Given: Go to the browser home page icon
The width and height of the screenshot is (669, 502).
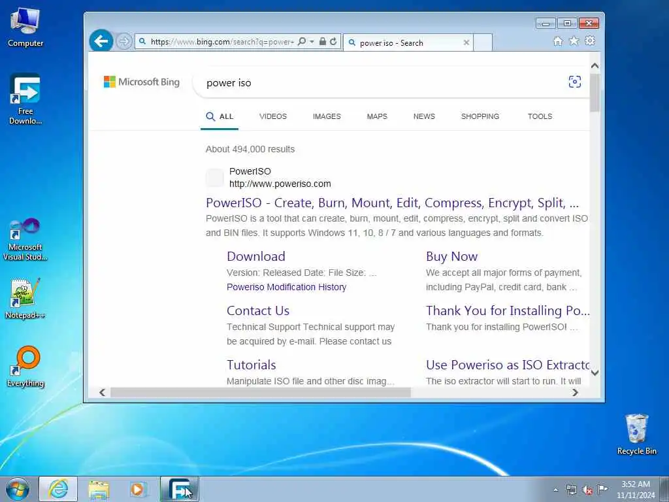Looking at the screenshot, I should pos(558,41).
